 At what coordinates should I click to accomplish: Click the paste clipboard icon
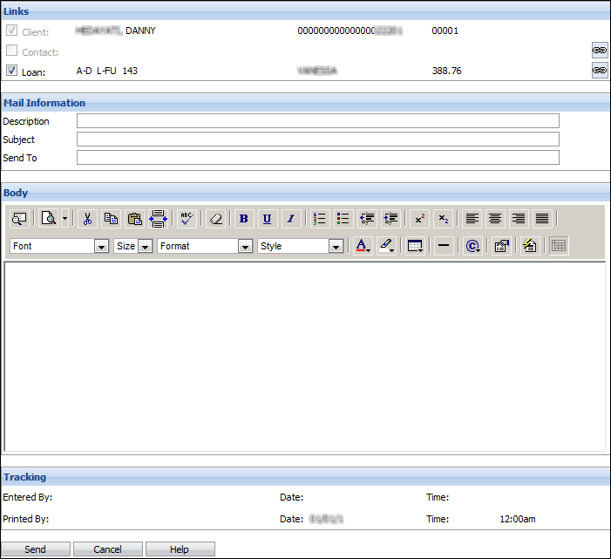pos(135,219)
